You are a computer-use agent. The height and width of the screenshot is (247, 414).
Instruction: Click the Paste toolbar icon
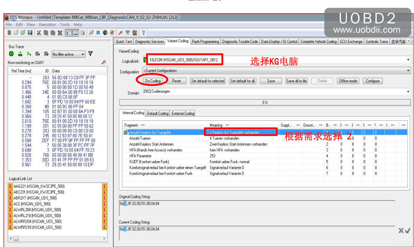click(x=53, y=33)
